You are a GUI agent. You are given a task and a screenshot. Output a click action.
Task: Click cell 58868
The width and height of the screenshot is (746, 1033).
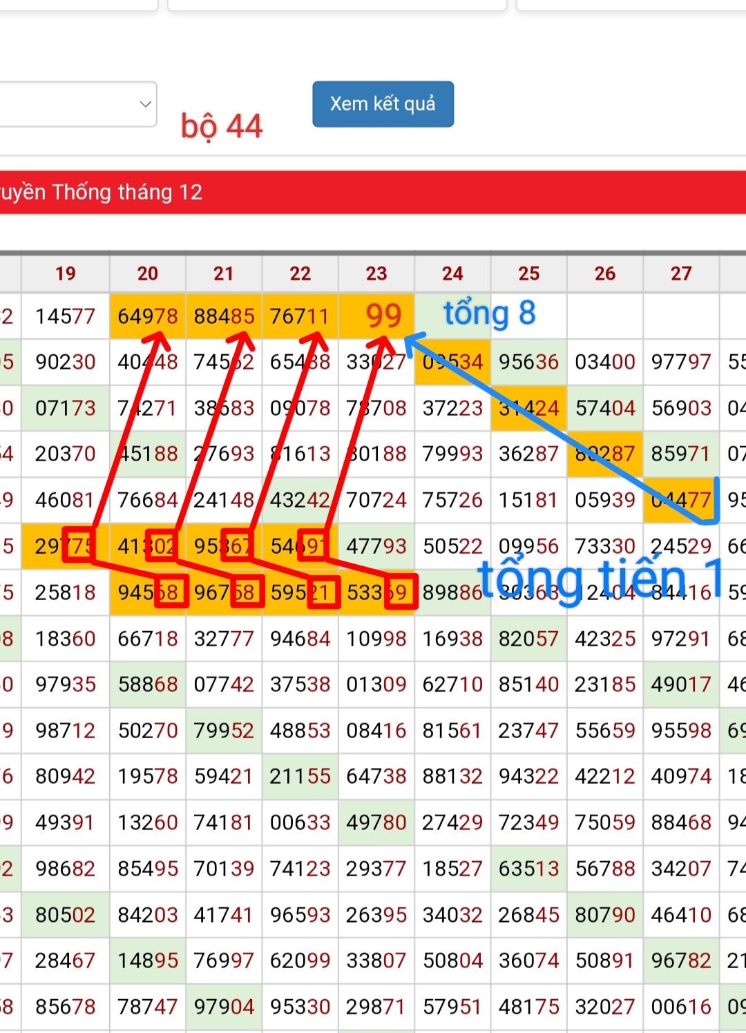(x=148, y=684)
